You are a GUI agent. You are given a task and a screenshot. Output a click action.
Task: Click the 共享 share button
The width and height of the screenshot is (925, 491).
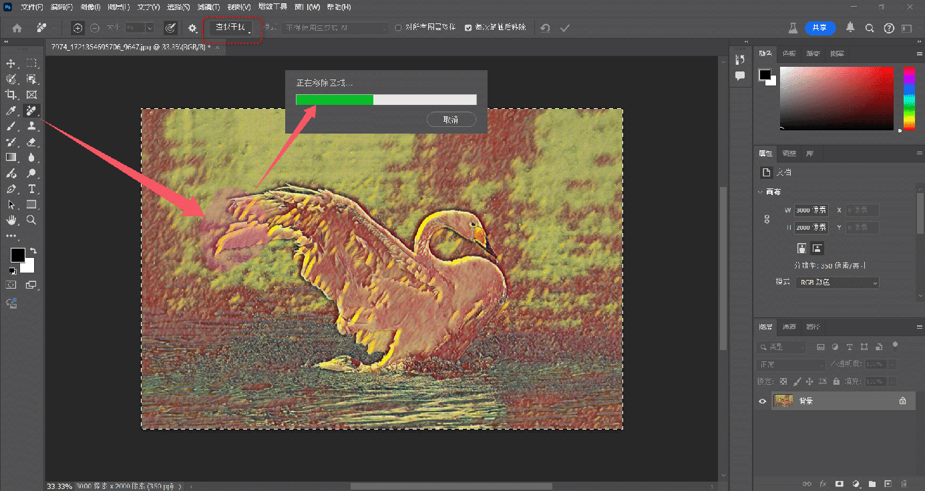[x=820, y=28]
